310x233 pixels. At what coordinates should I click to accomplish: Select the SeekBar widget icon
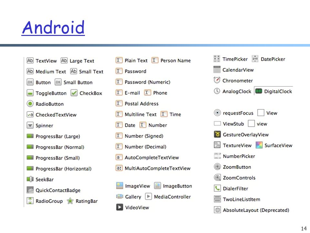(x=30, y=179)
